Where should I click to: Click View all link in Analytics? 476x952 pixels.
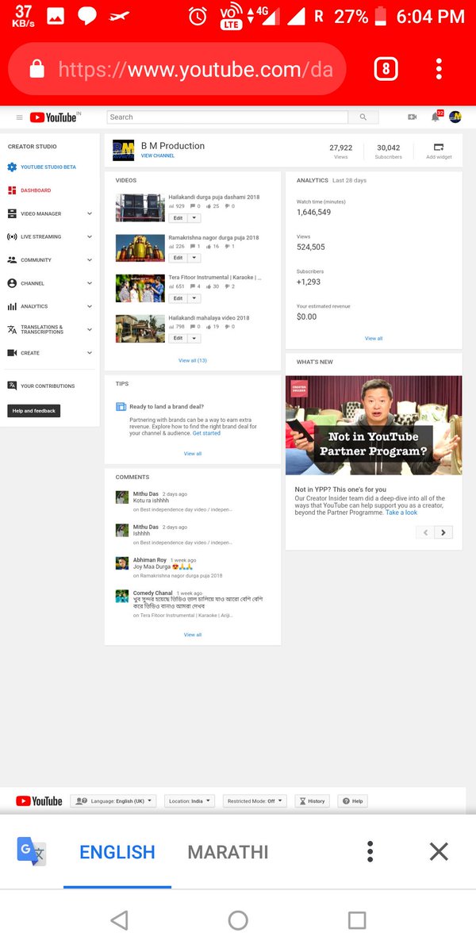click(374, 338)
